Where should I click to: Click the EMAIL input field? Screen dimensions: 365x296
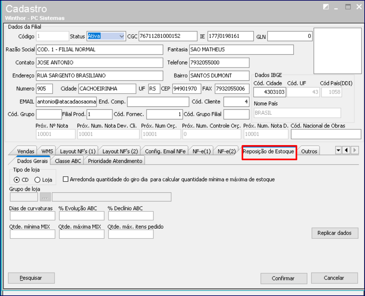click(x=66, y=102)
